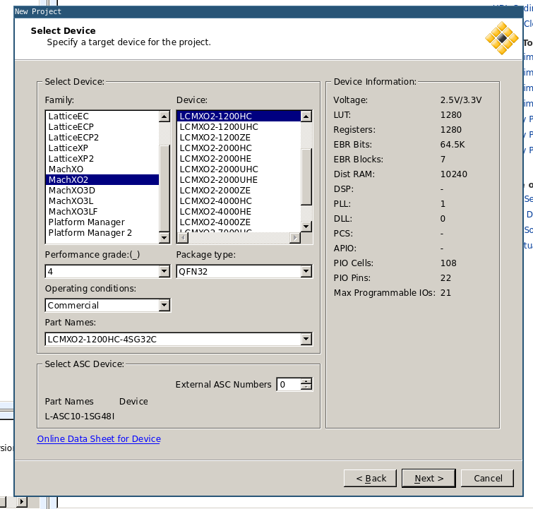The image size is (533, 509).
Task: Expand the Part Names dropdown
Action: pyautogui.click(x=306, y=339)
